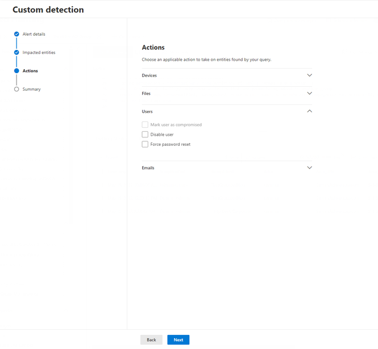
Task: Click the Impacted entities checkmark step icon
Action: (x=16, y=52)
